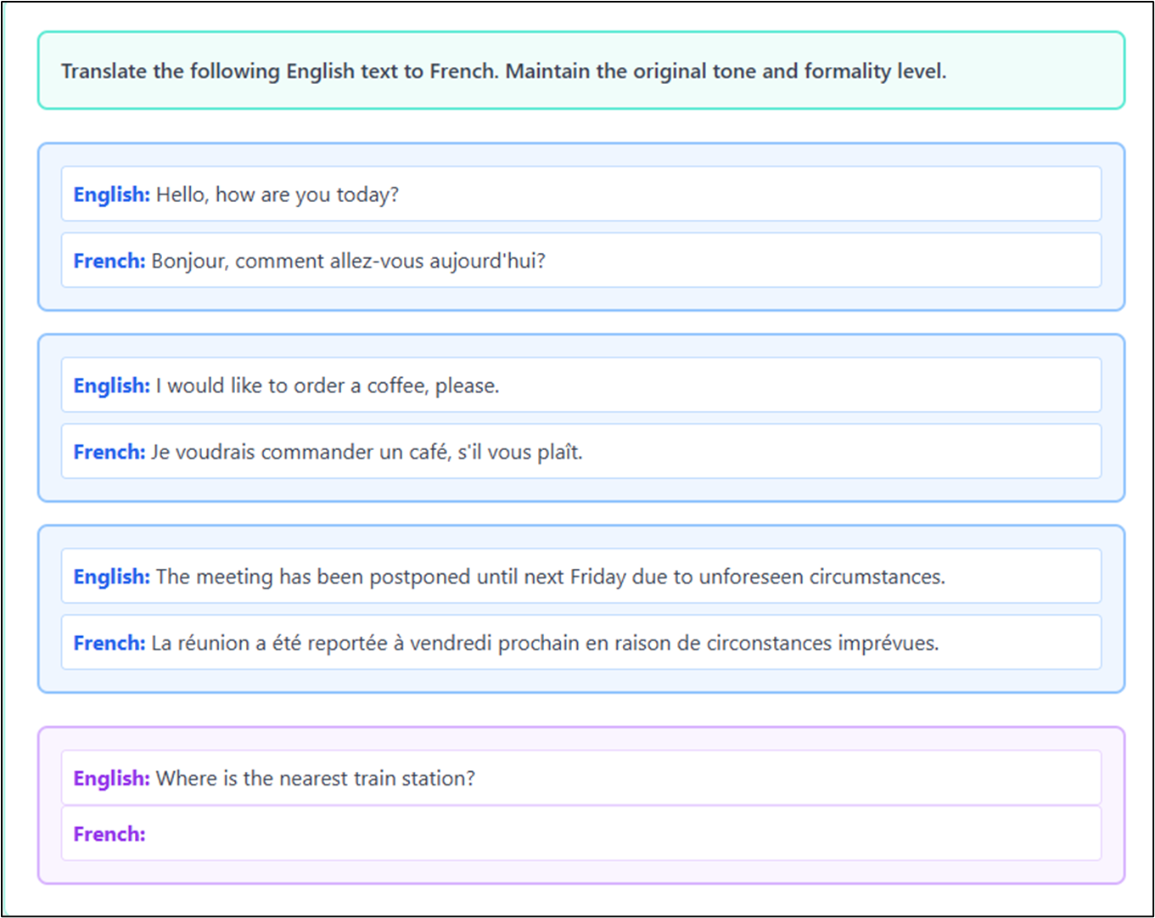
Task: Click the word "aujourd'hui?" in the first translation
Action: point(487,261)
